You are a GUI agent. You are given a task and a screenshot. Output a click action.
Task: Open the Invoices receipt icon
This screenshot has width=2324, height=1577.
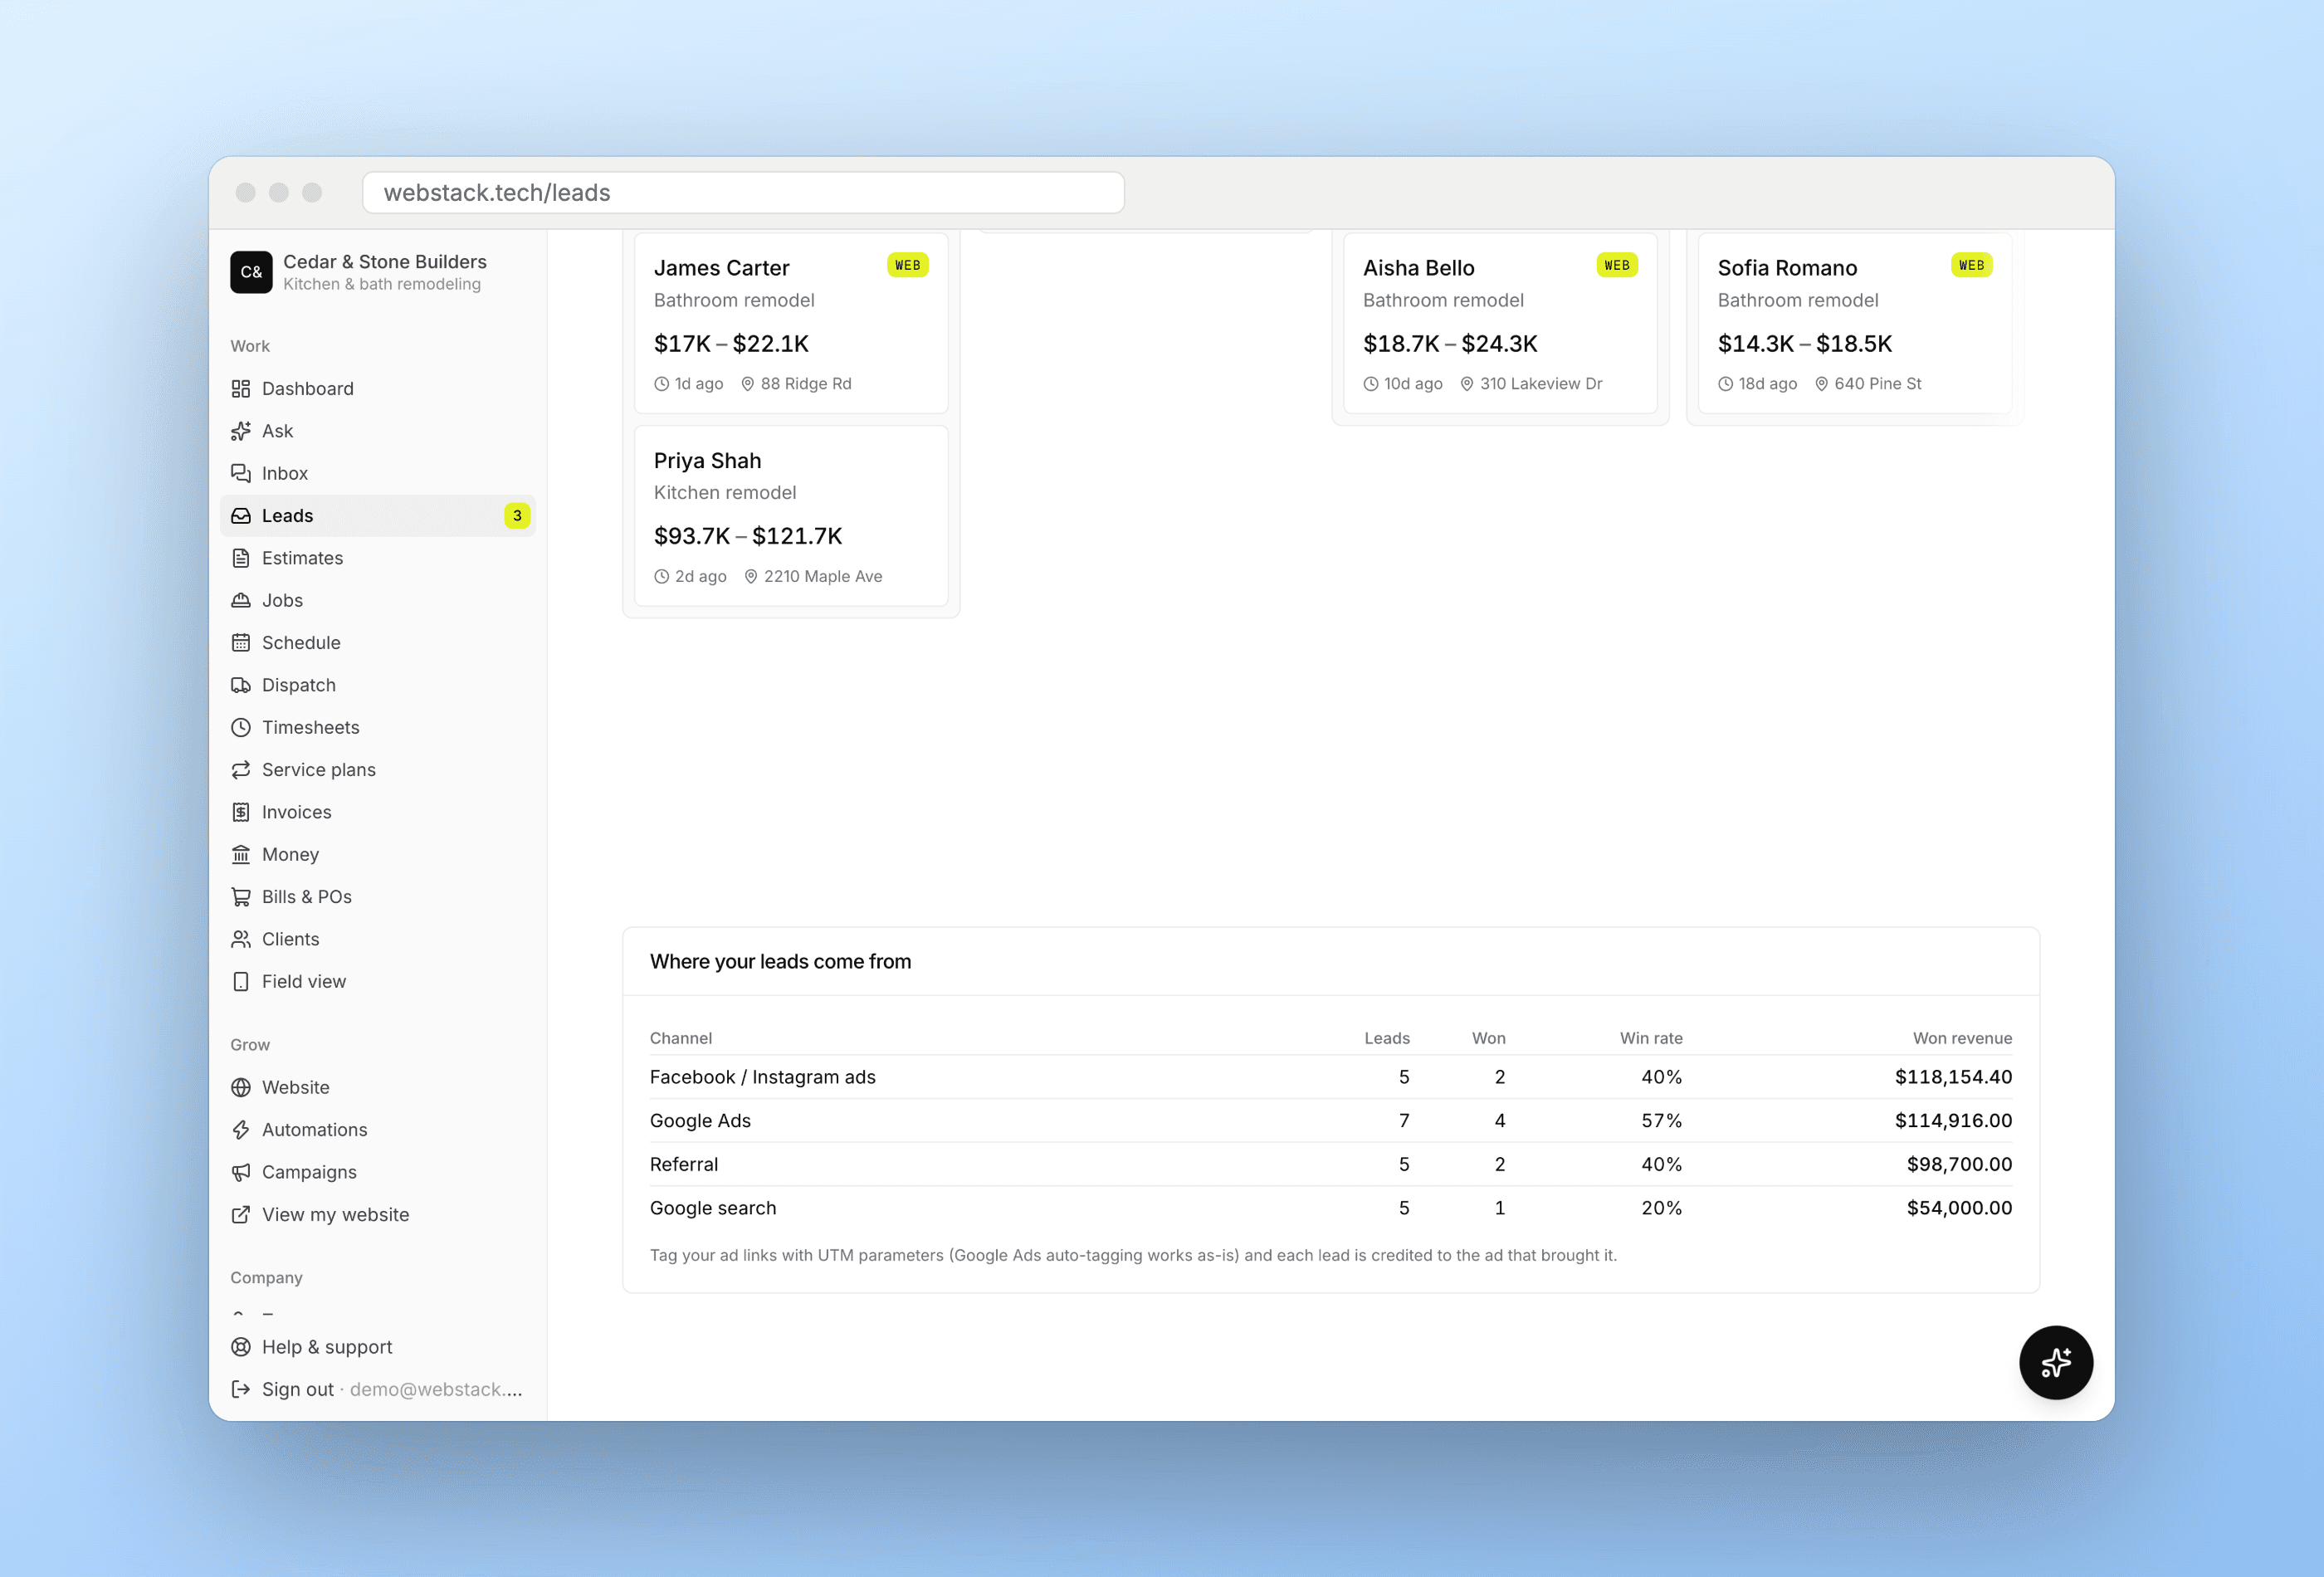(241, 812)
